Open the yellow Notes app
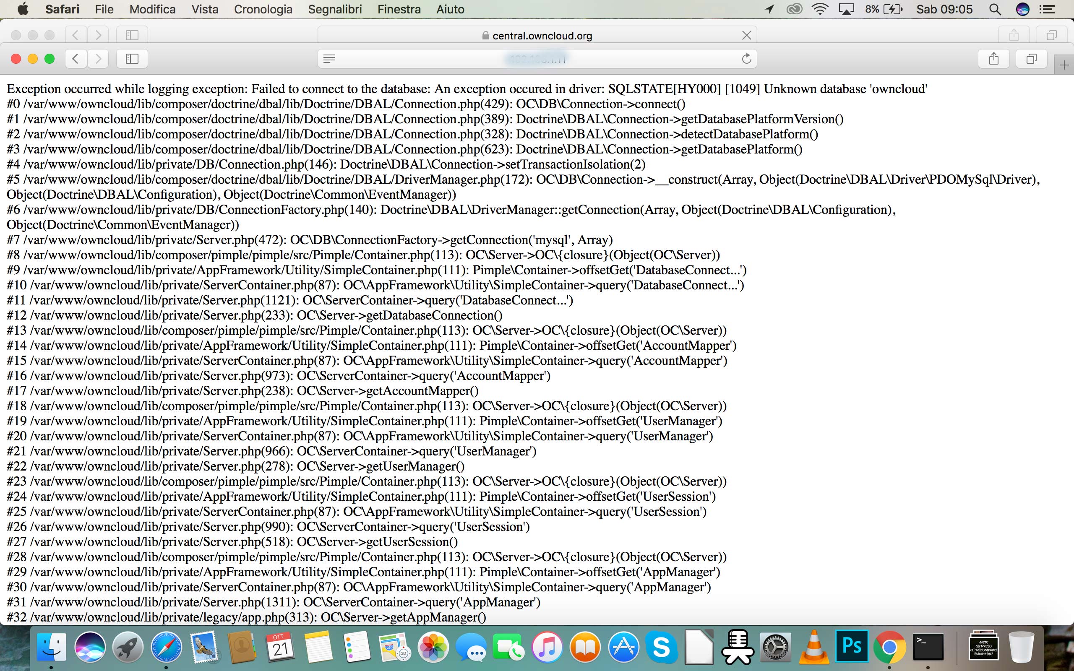The image size is (1074, 671). pyautogui.click(x=319, y=647)
